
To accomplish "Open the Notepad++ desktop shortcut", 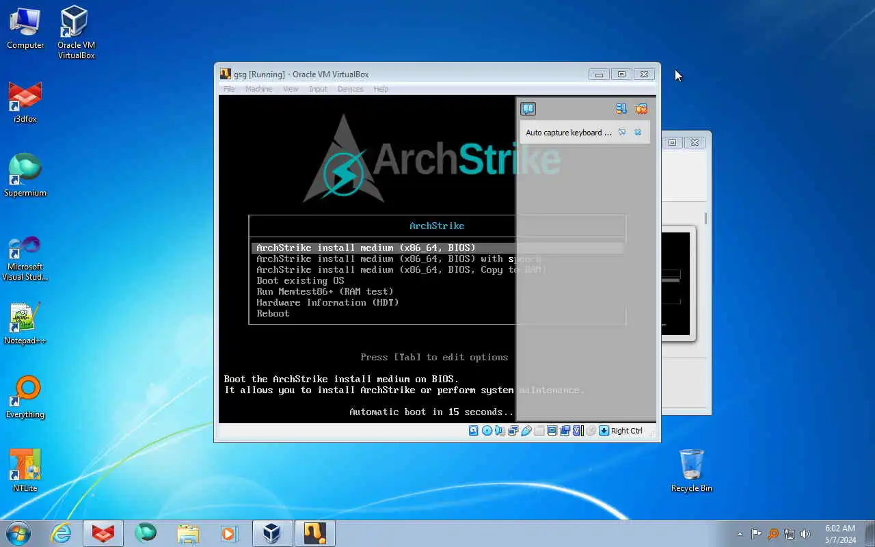I will click(25, 324).
